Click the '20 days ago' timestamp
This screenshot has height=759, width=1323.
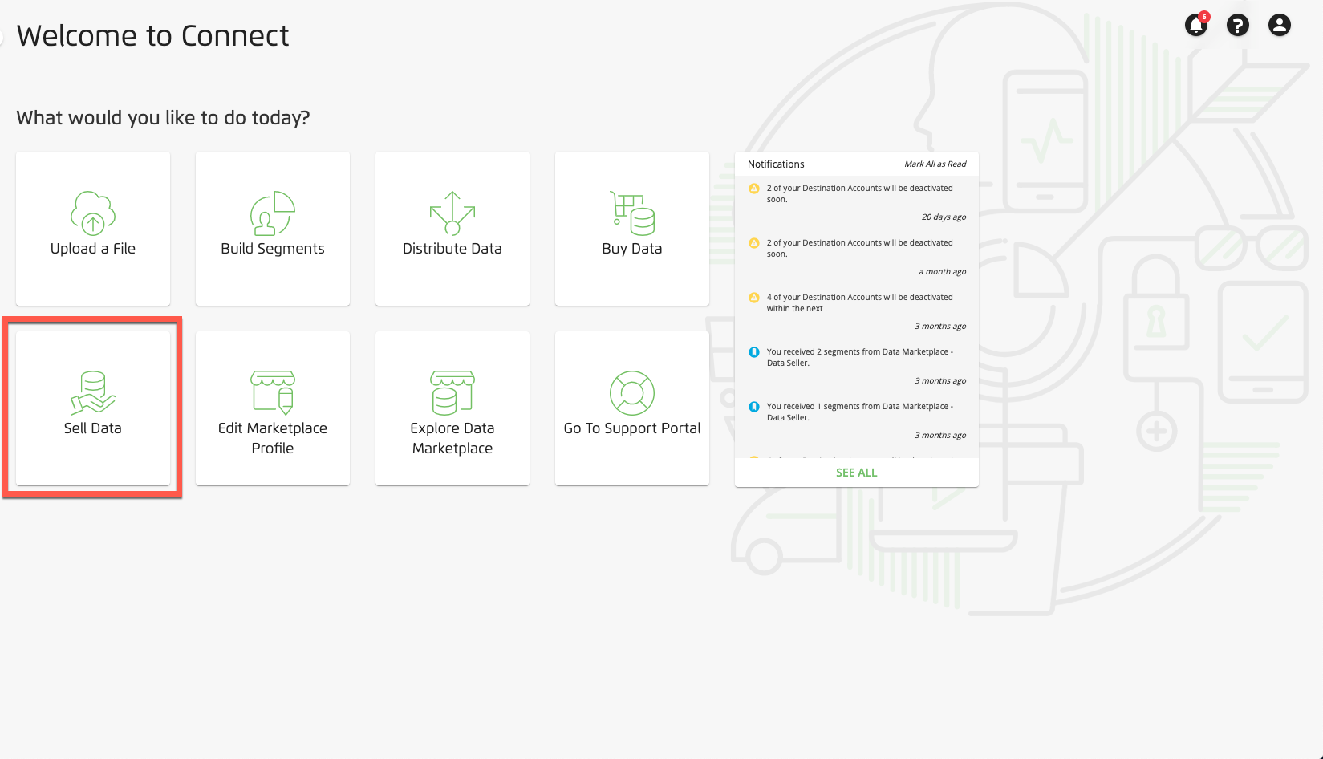click(x=944, y=217)
